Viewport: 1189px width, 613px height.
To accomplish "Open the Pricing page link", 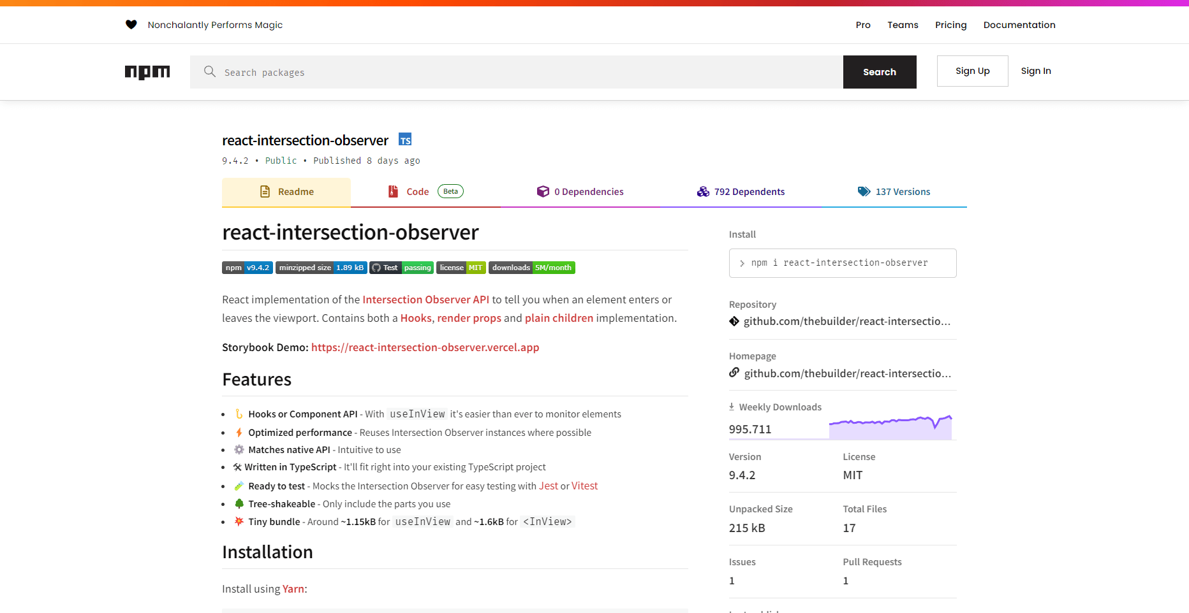I will 950,25.
